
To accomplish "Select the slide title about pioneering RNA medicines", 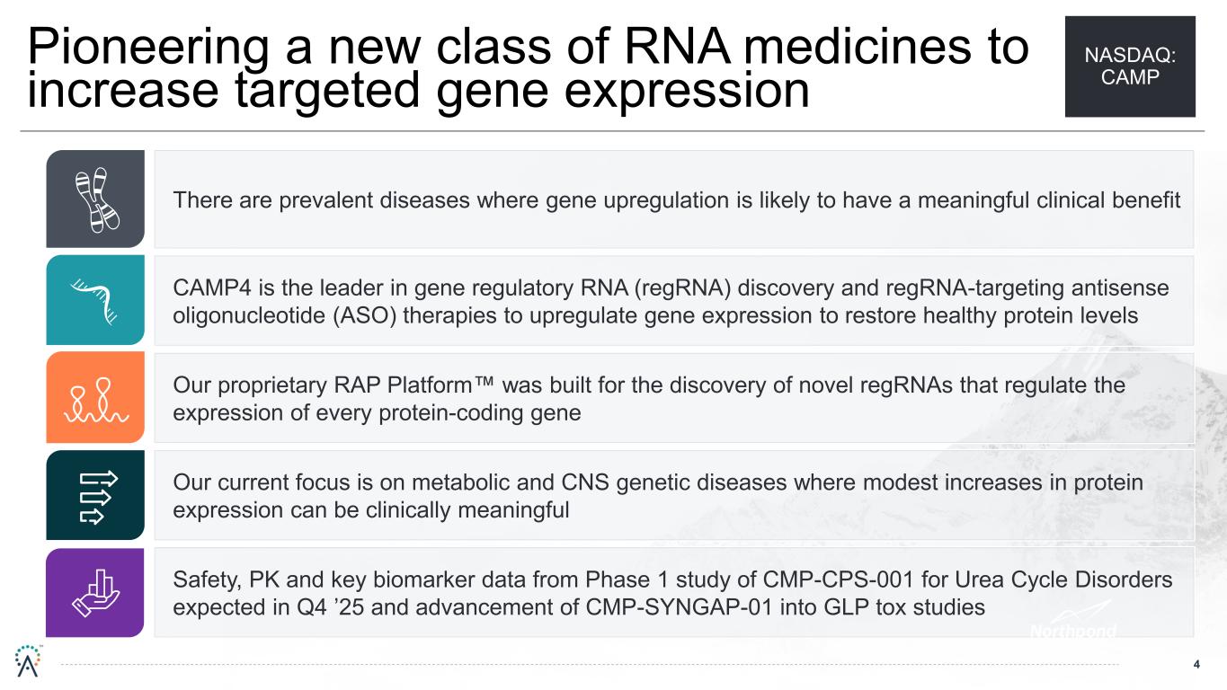I will coord(528,68).
